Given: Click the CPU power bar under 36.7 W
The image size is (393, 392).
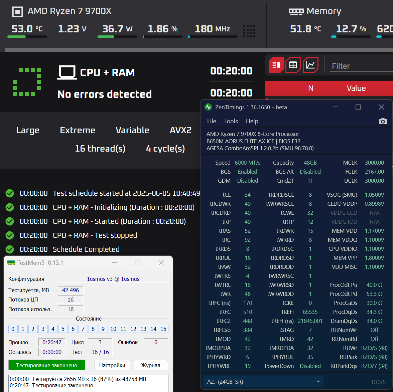Looking at the screenshot, I should point(117,37).
